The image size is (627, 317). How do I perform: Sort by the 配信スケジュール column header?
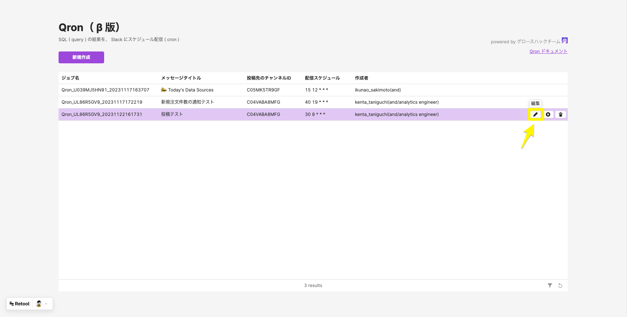point(322,78)
